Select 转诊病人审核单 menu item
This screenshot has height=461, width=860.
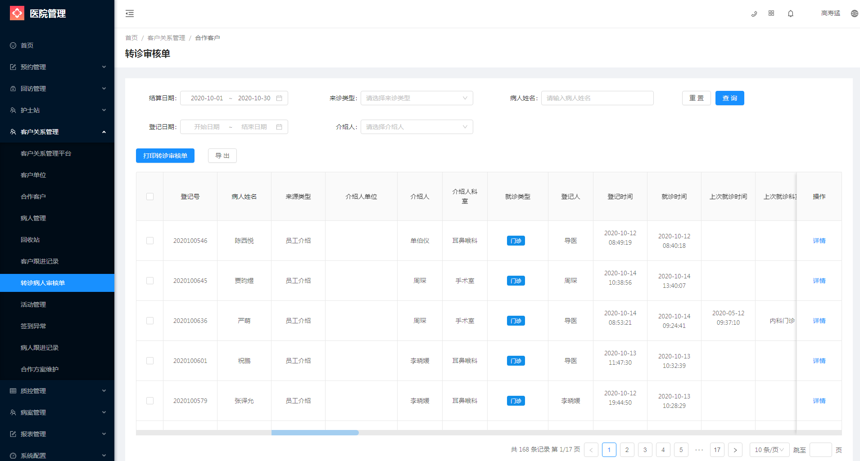click(x=57, y=283)
